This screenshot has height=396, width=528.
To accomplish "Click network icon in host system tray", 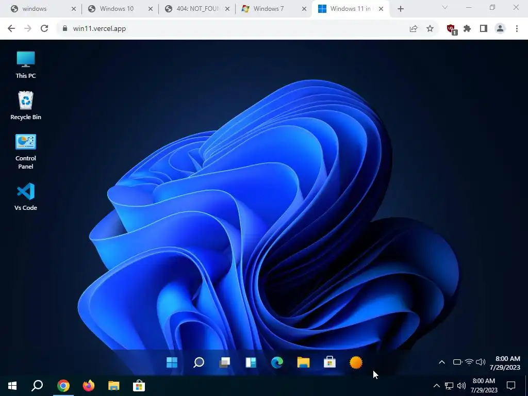I will click(449, 386).
